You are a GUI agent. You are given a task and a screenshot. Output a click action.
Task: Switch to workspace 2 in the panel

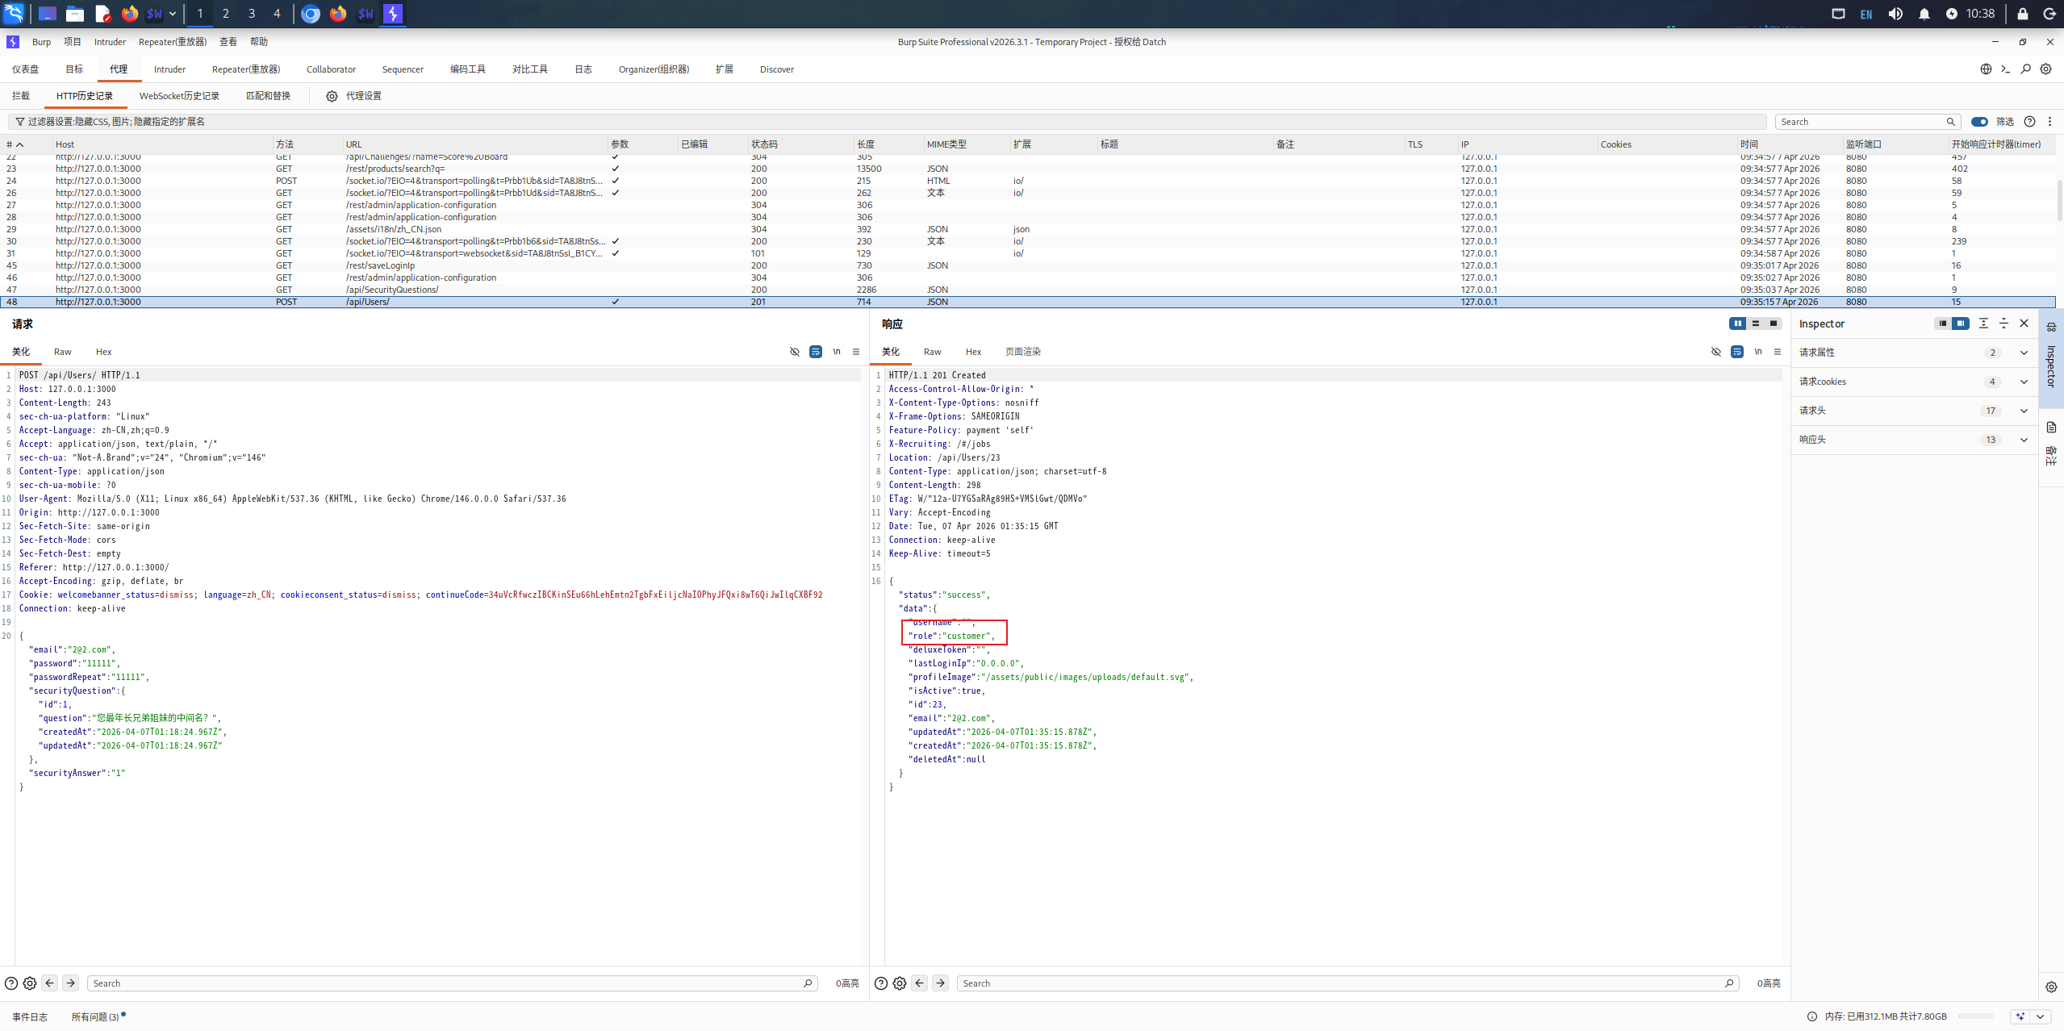pos(226,14)
